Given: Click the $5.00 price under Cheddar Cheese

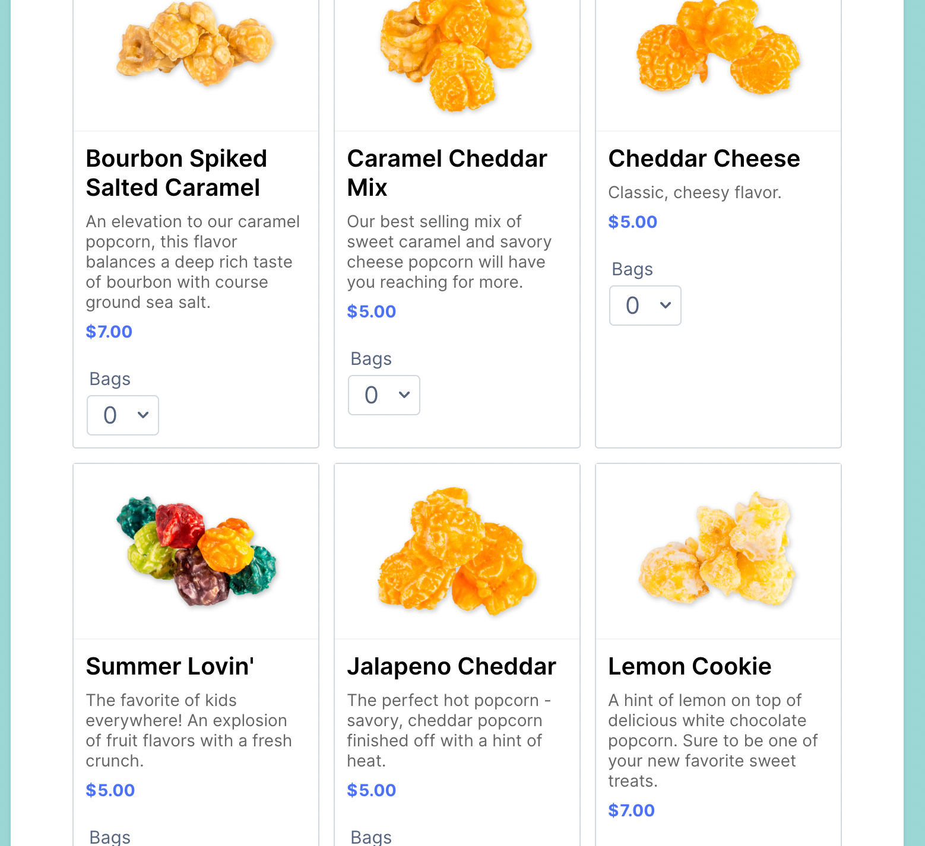Looking at the screenshot, I should (632, 221).
